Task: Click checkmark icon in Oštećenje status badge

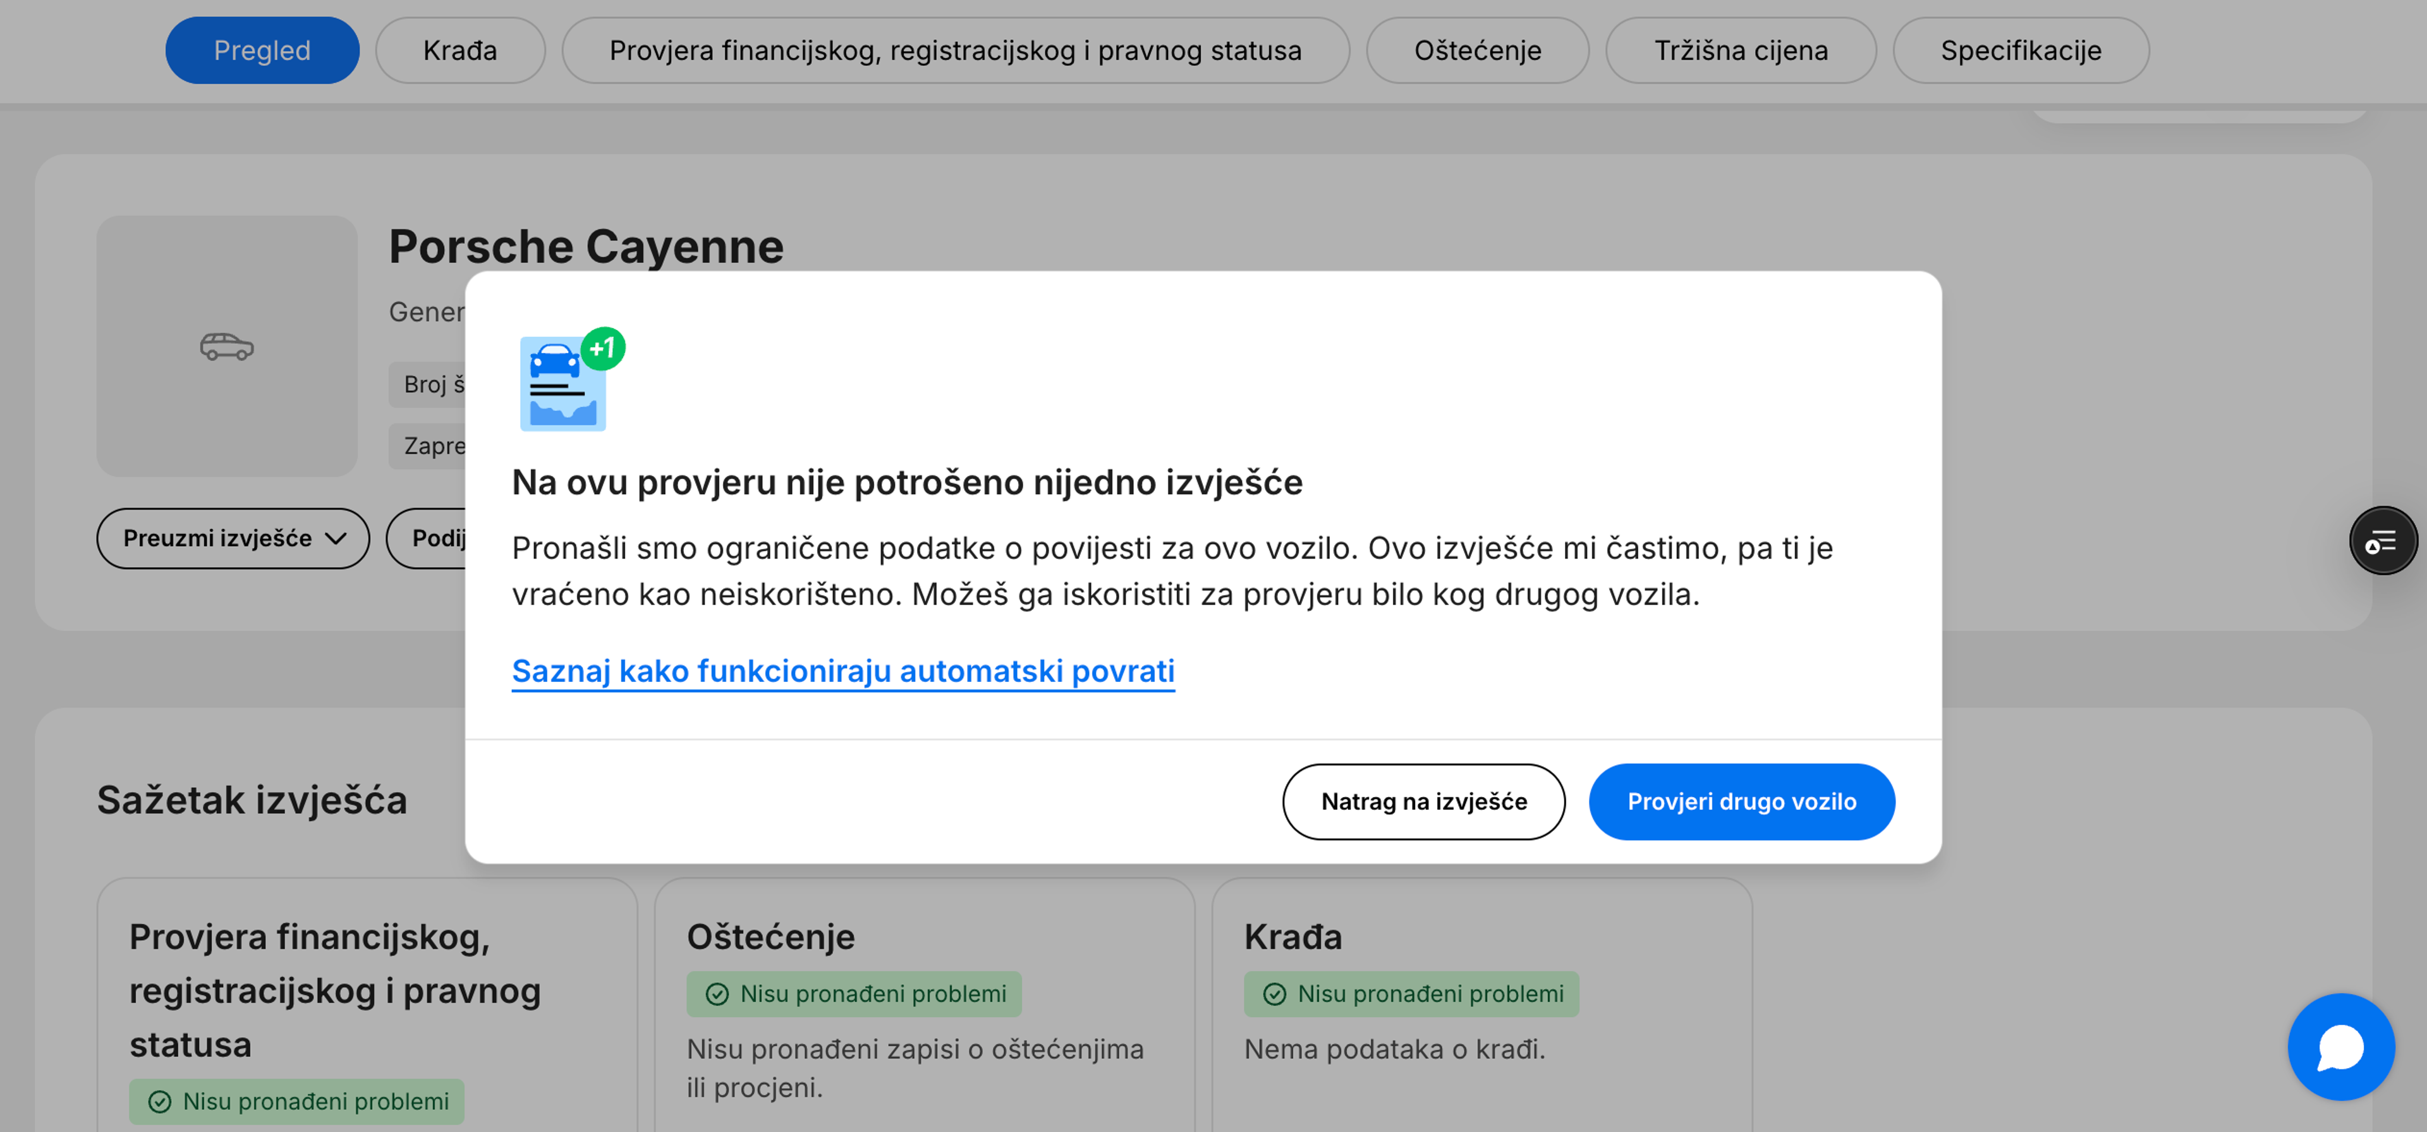Action: tap(717, 994)
